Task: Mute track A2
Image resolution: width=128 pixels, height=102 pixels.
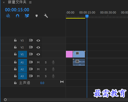Action: click(38, 69)
